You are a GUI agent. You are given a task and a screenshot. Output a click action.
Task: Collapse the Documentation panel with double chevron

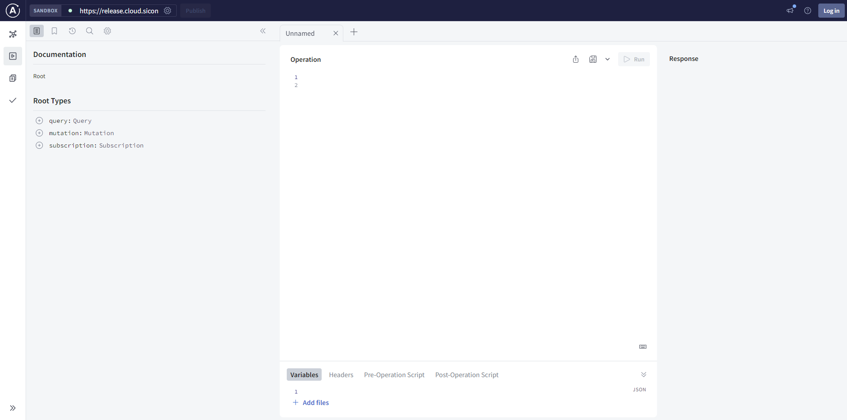[263, 31]
